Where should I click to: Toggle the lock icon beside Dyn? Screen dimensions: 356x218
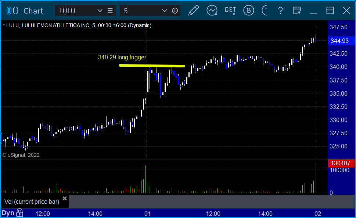(x=20, y=213)
